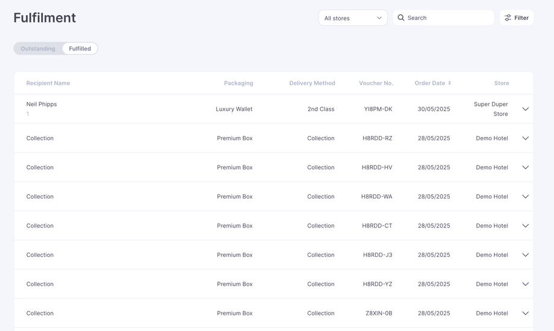Click the Voucher No. column header
Screen dimensions: 554x331
(376, 83)
